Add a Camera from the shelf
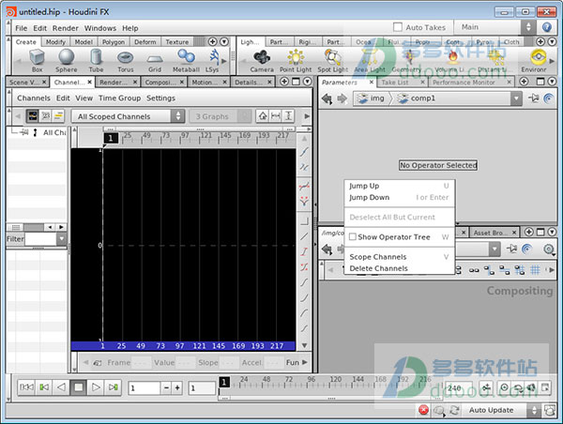The image size is (563, 424). pyautogui.click(x=262, y=60)
